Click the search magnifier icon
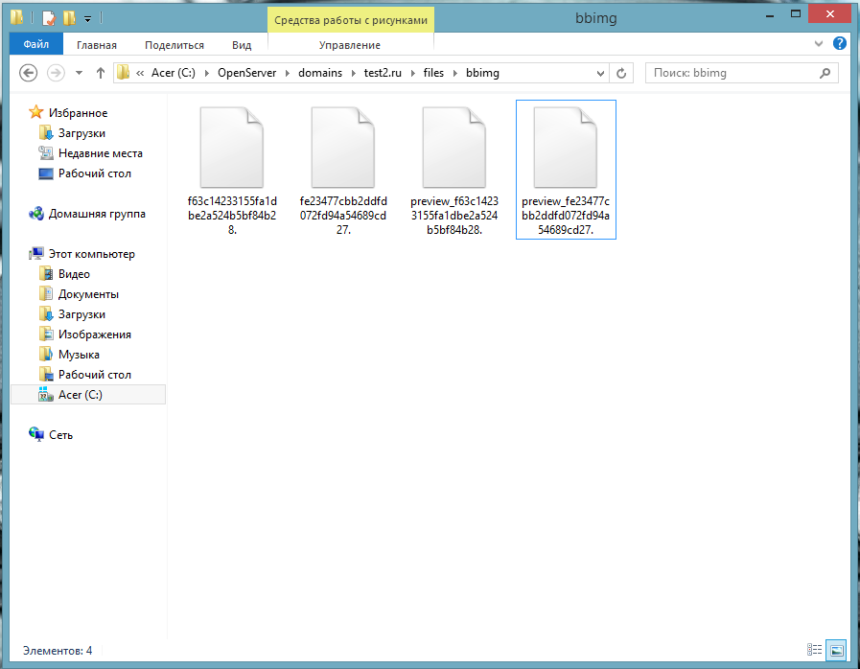 click(x=825, y=73)
